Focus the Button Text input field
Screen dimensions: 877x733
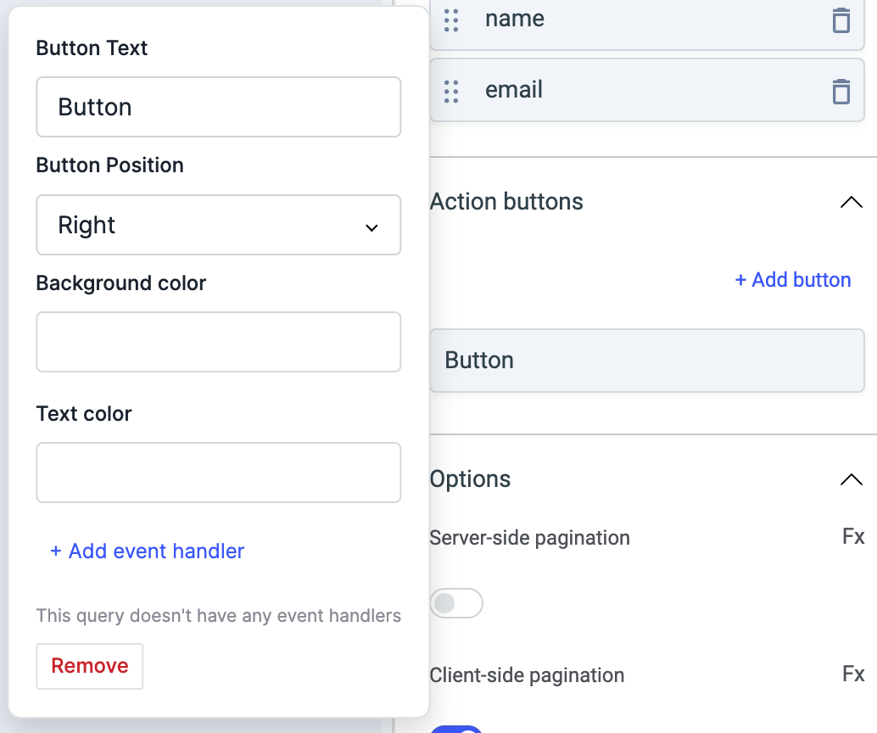(x=218, y=107)
